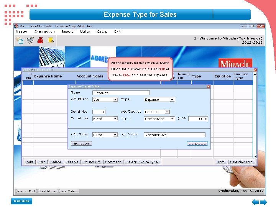Viewport: 276px width, 207px height.
Task: Open the Setup menu
Action: (x=102, y=31)
